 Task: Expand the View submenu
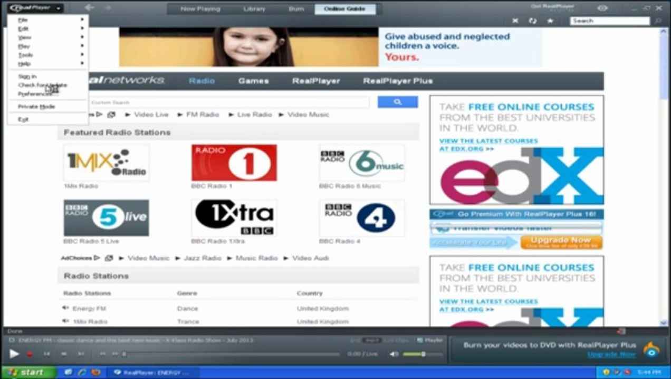pos(48,37)
